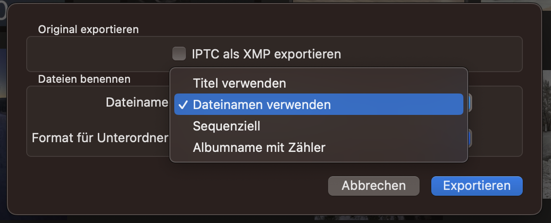Click the Dateiname popup arrow edge
The width and height of the screenshot is (551, 223).
[470, 103]
